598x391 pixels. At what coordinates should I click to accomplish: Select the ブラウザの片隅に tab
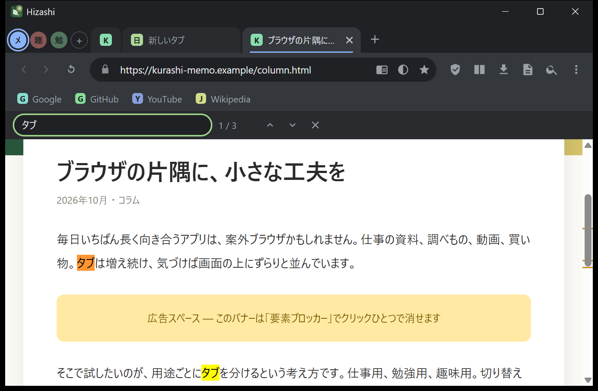click(301, 40)
